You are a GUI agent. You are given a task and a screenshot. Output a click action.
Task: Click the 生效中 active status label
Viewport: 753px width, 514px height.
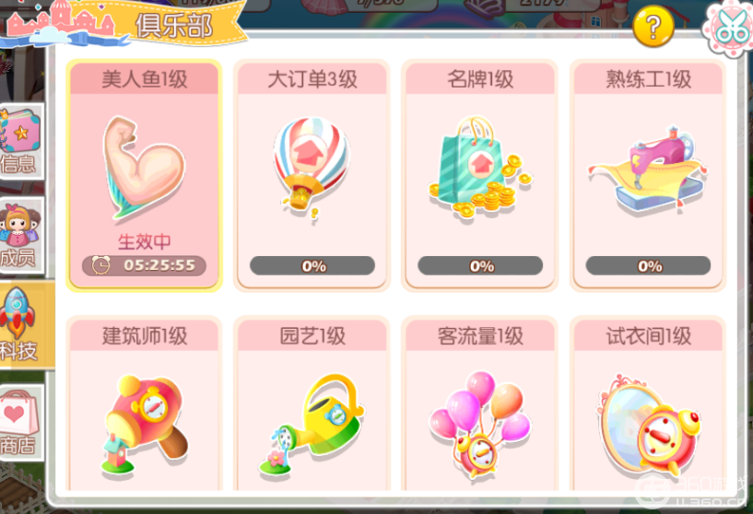pyautogui.click(x=144, y=241)
